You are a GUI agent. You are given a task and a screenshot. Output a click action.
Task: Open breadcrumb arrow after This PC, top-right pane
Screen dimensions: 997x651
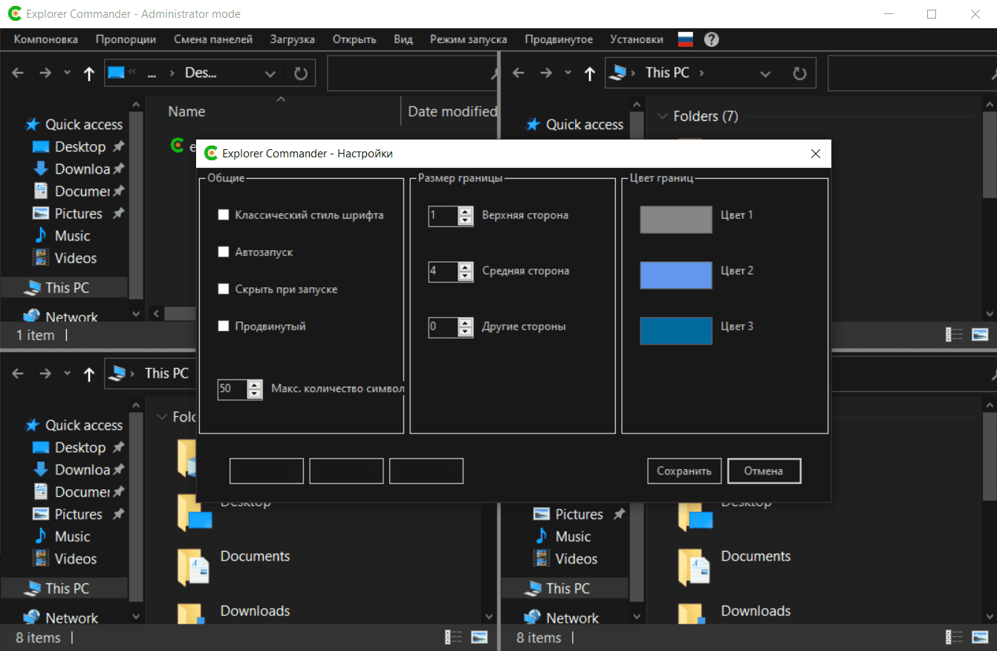coord(702,73)
